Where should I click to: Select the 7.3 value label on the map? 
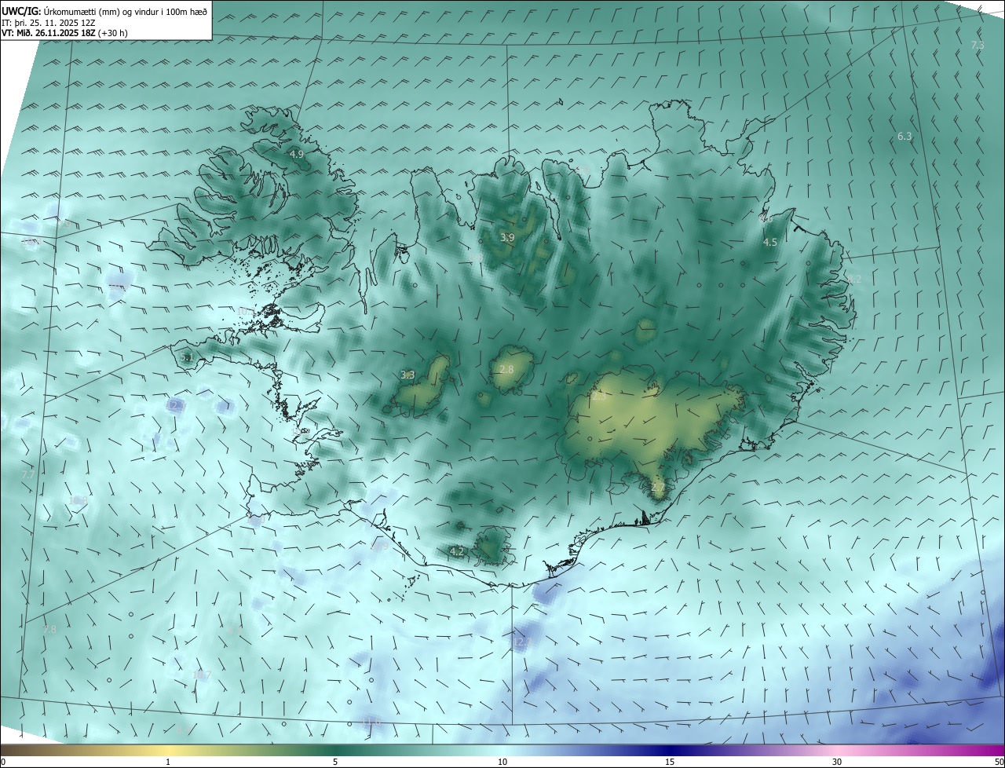coord(978,46)
